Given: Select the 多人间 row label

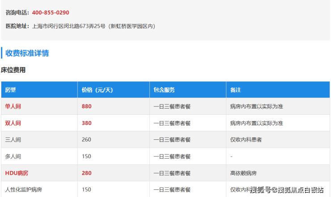Looking at the screenshot, I should [13, 156].
